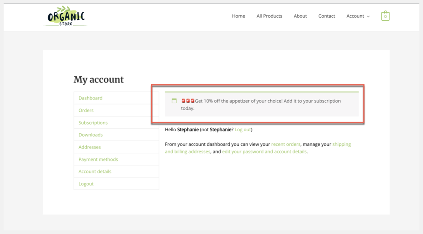Open Payment methods in the sidebar
Image resolution: width=423 pixels, height=234 pixels.
coord(98,159)
